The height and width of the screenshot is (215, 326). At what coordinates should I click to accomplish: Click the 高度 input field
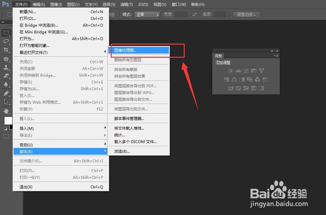tap(220, 15)
